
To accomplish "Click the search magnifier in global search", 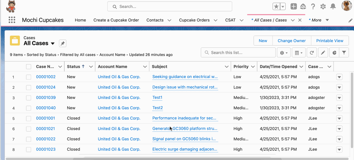I will tap(115, 7).
